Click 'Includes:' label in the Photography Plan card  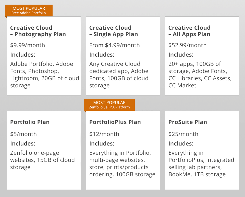[23, 55]
